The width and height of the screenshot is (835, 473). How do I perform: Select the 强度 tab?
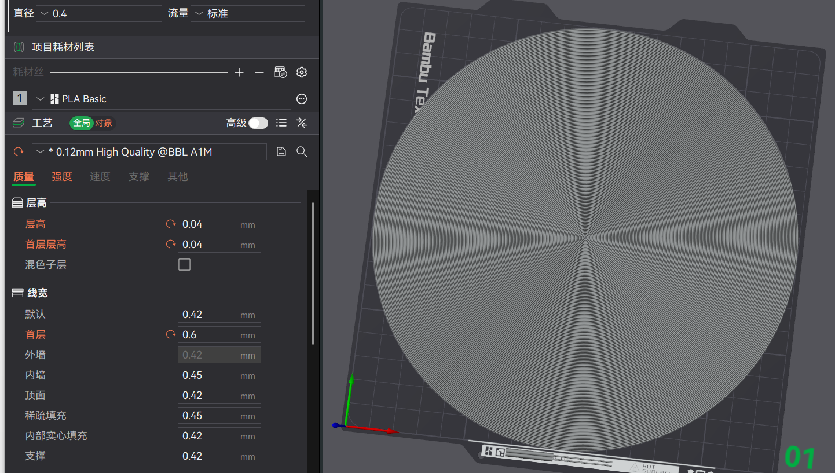(62, 176)
